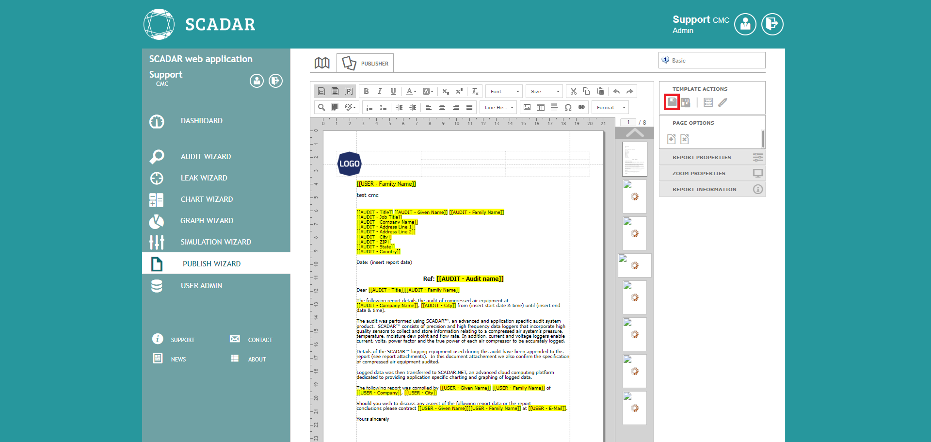Screen dimensions: 931x442
Task: Open the background color dropdown
Action: coord(428,91)
